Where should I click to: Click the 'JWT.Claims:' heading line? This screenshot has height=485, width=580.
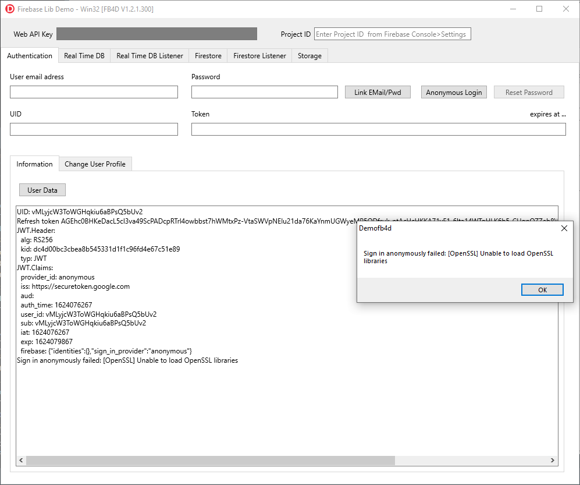[35, 268]
